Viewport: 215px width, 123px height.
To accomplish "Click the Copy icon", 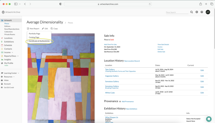I will coord(52,29).
